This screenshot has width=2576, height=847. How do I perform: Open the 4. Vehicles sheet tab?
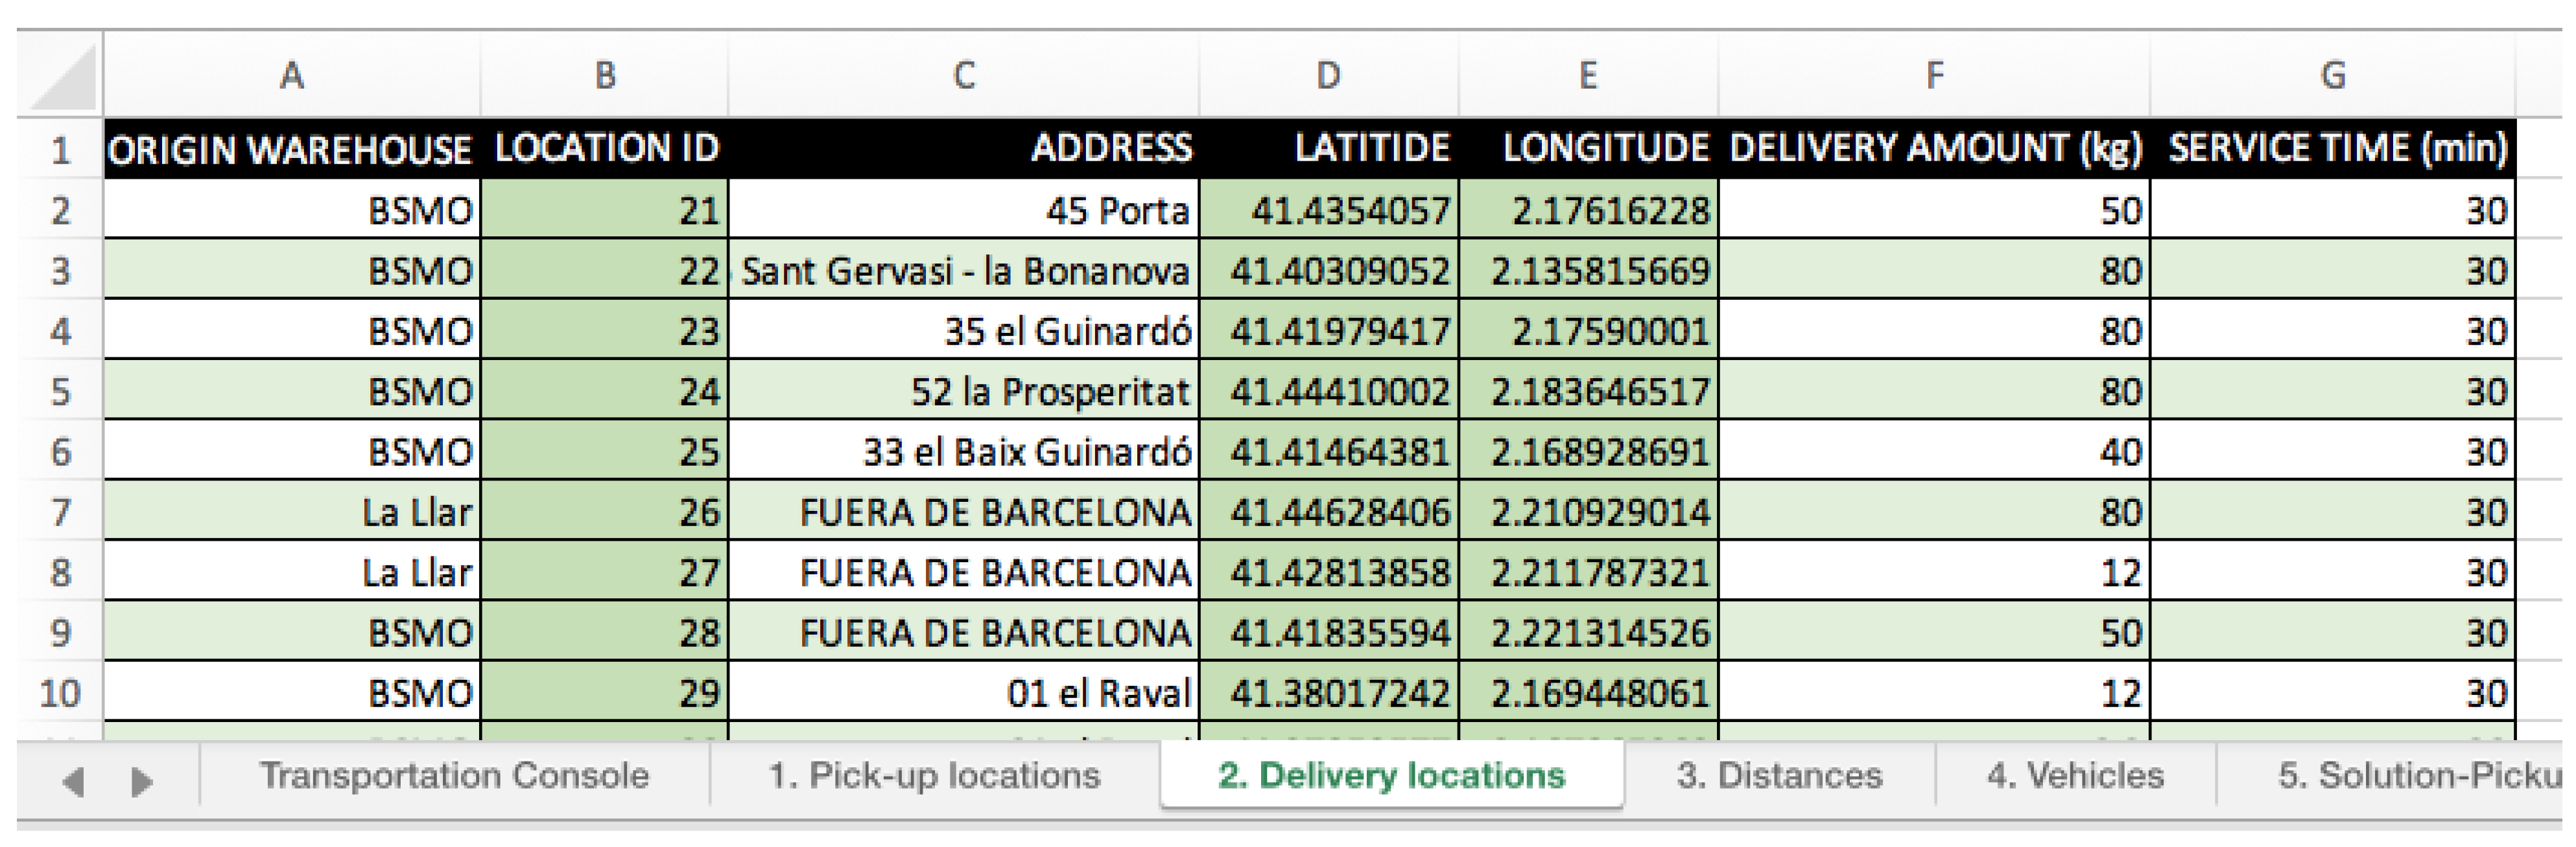(2075, 776)
